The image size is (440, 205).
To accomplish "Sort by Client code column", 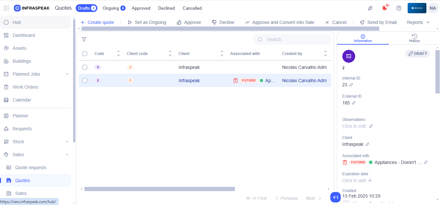I will (x=170, y=53).
